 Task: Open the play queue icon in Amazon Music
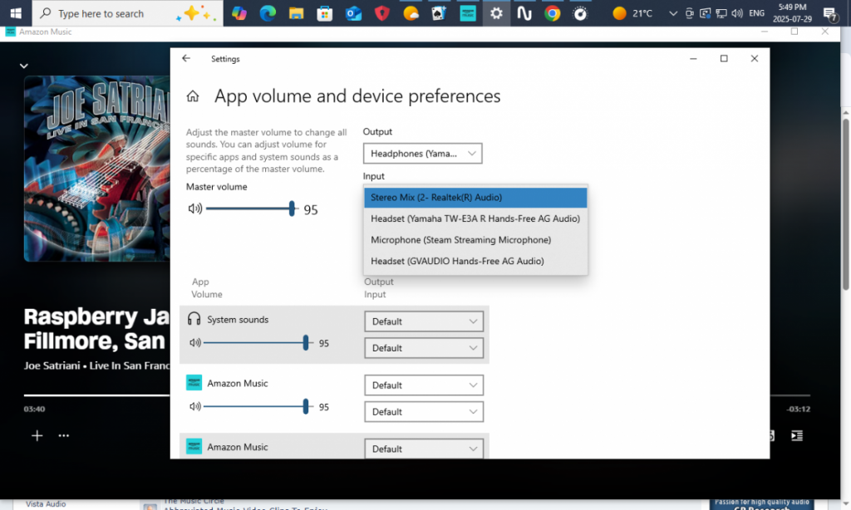(x=797, y=436)
